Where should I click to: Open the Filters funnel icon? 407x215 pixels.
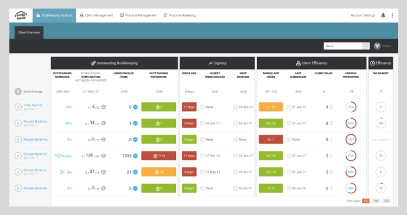(377, 46)
